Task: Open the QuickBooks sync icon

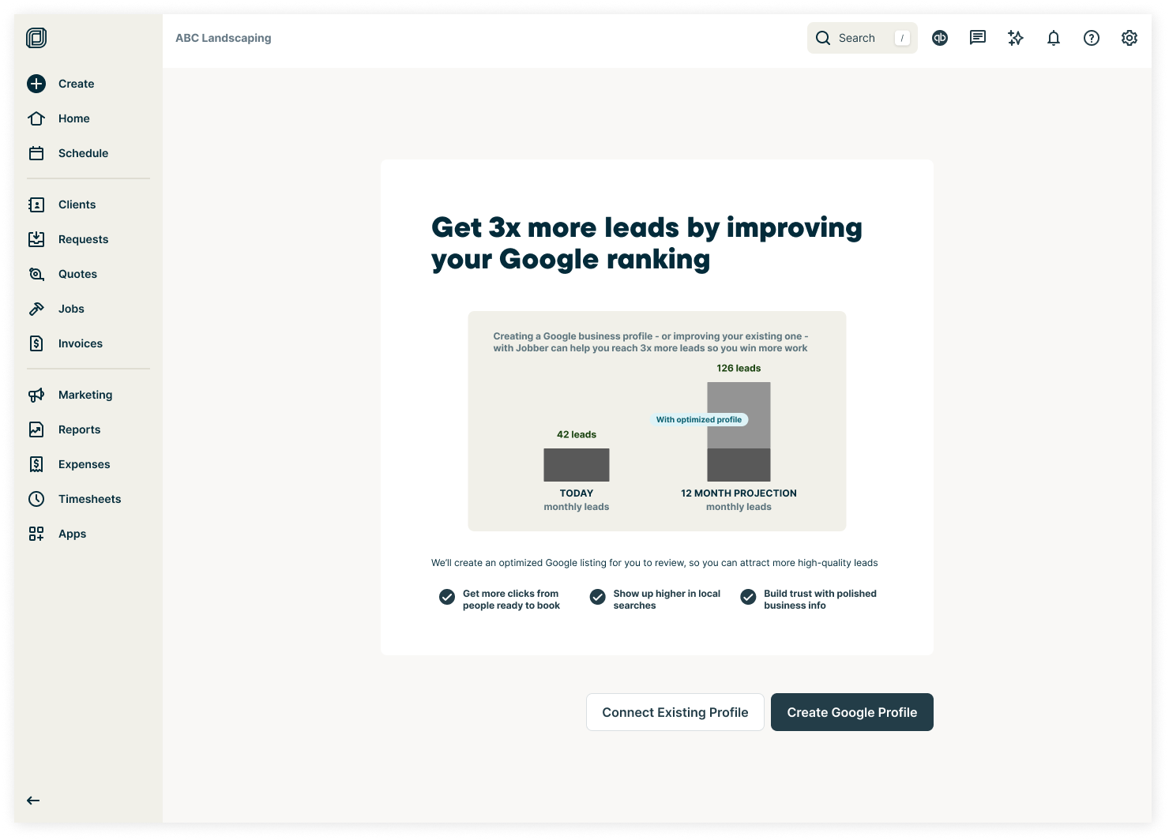Action: [x=939, y=38]
